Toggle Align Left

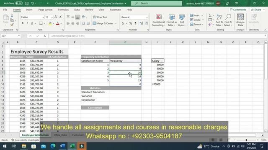(68, 23)
